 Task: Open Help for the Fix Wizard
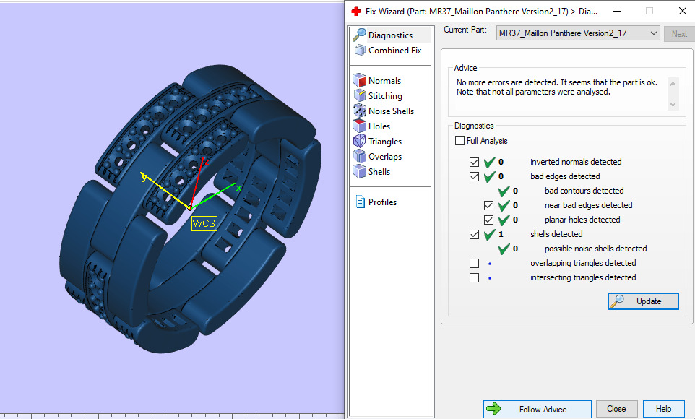[x=663, y=409]
